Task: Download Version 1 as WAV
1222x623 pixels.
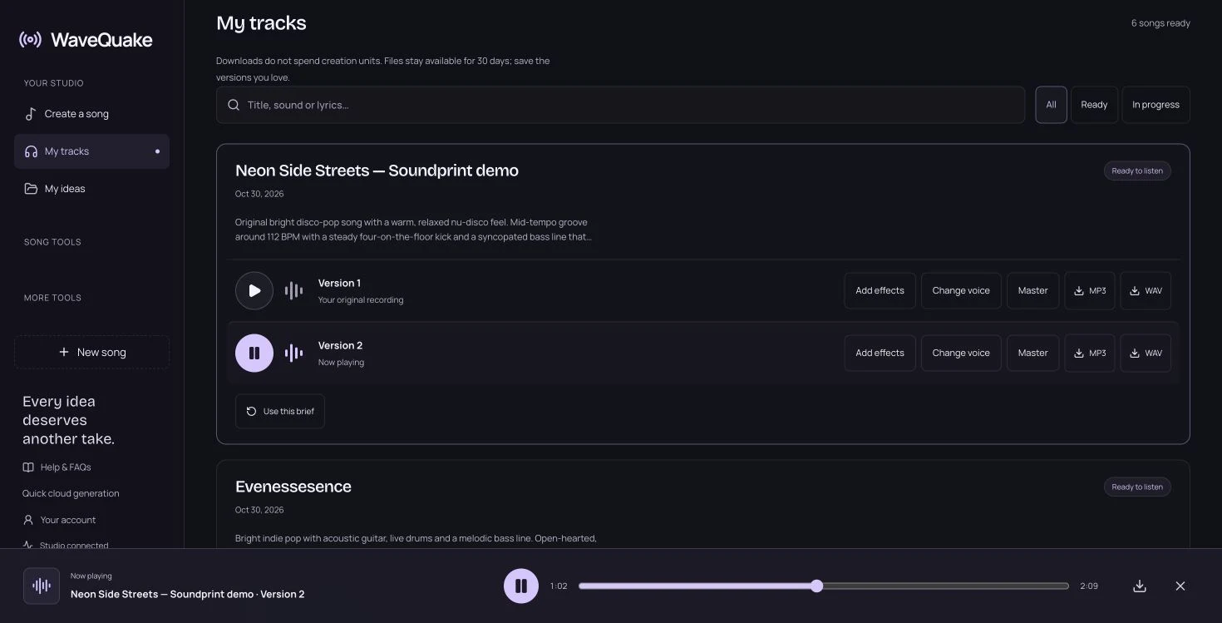Action: [x=1146, y=290]
